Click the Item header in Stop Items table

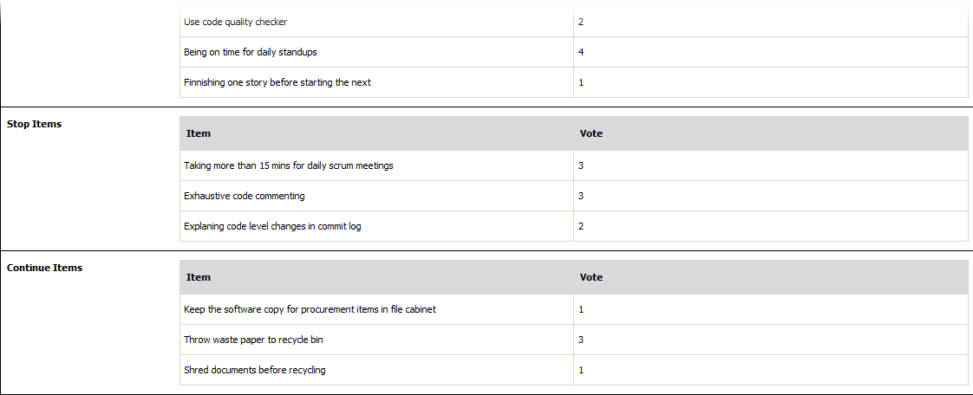198,133
